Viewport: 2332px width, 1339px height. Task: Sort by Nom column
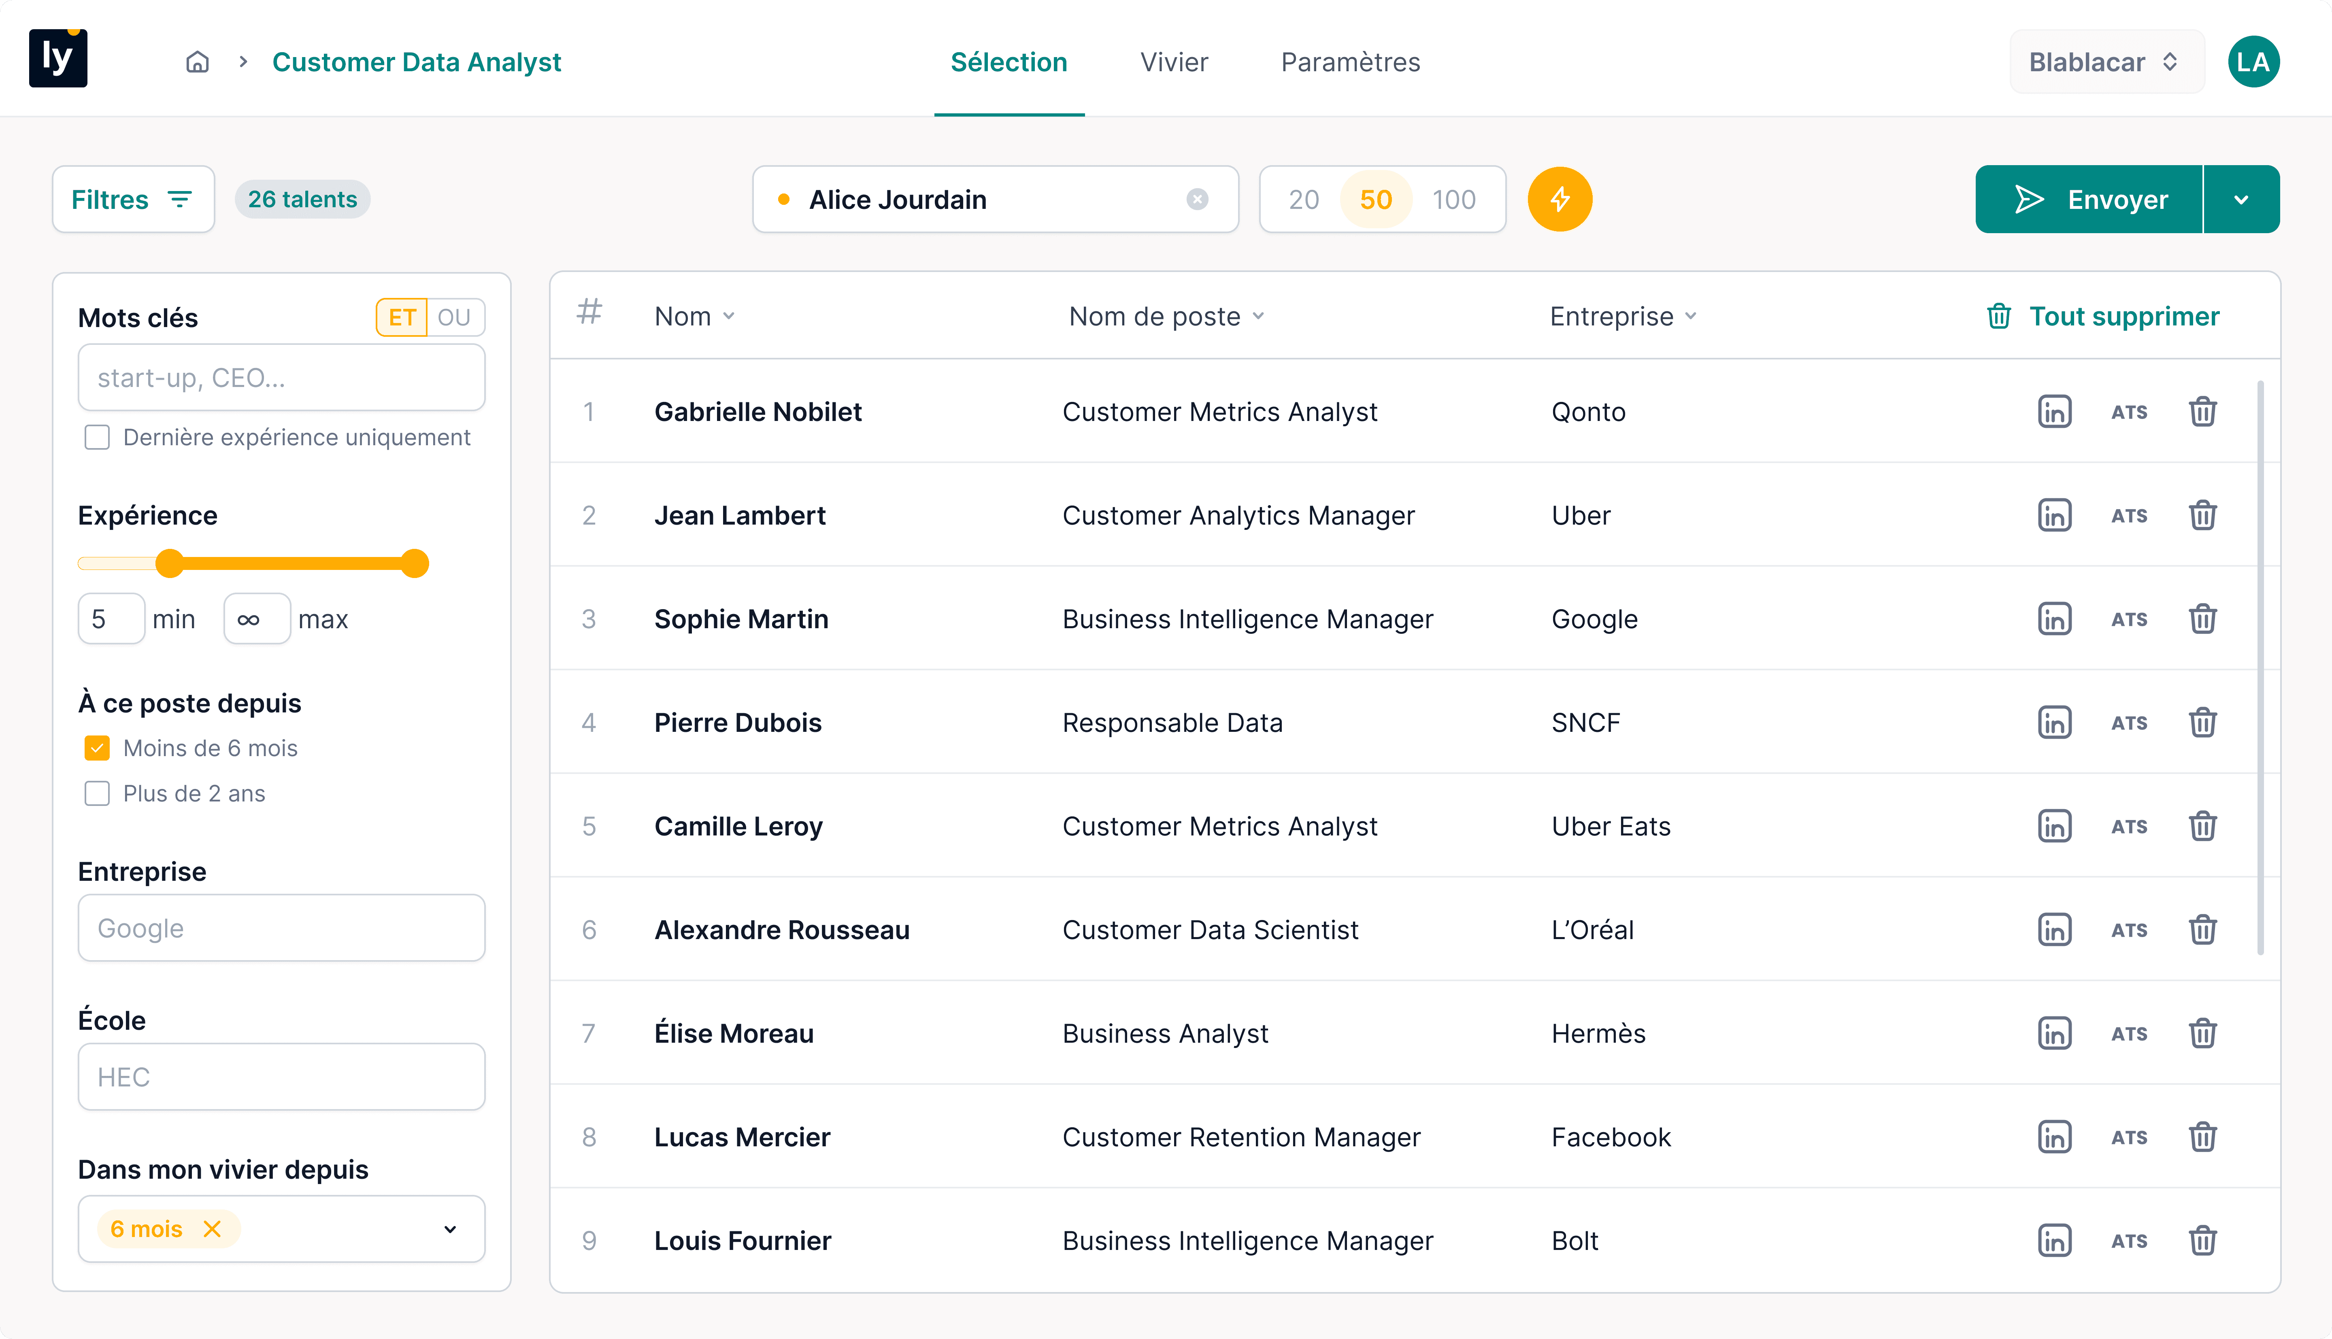694,317
